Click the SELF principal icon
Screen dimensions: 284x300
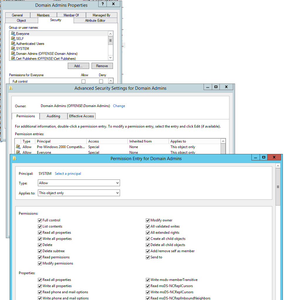point(13,39)
